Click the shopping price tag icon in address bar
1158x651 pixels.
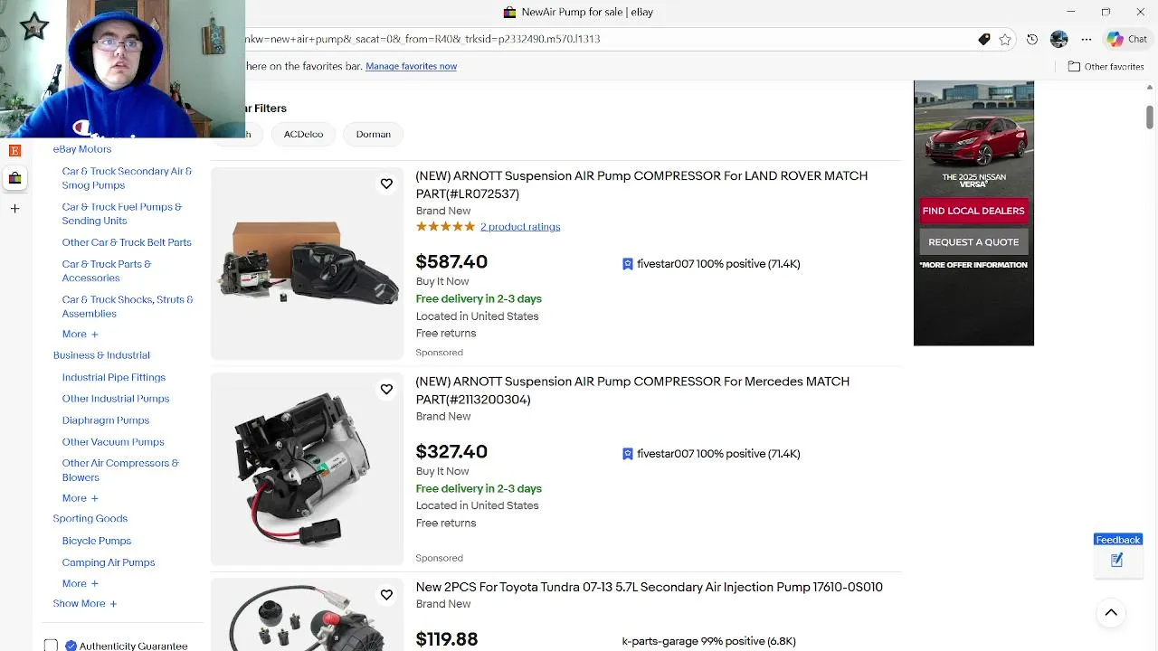pos(984,39)
